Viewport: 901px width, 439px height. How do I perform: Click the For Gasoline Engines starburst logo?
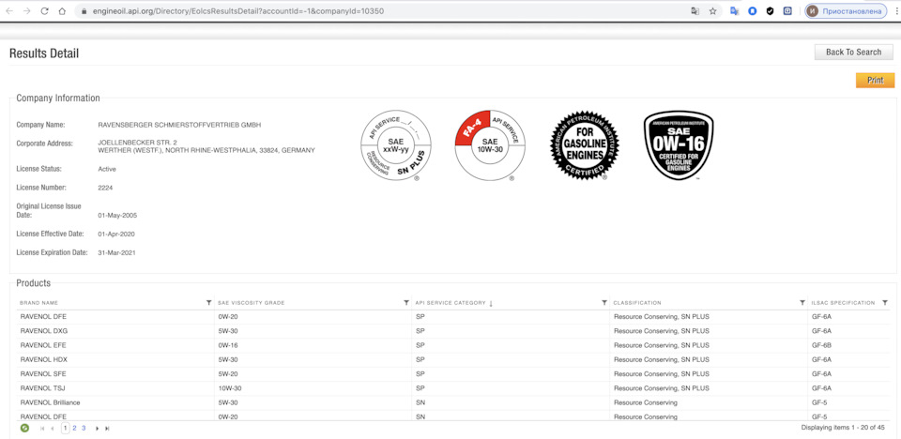point(585,145)
